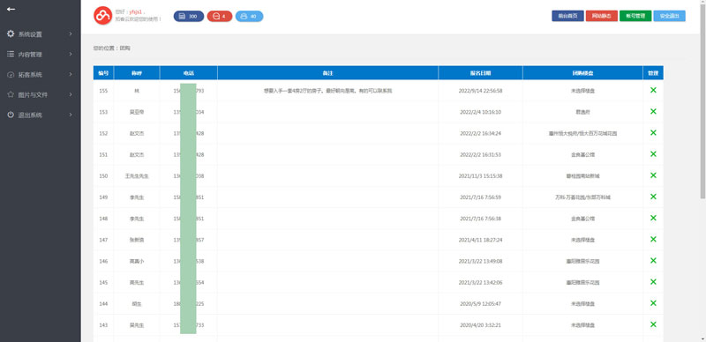Expand the 退出系统 chevron
The image size is (706, 342).
tap(71, 115)
